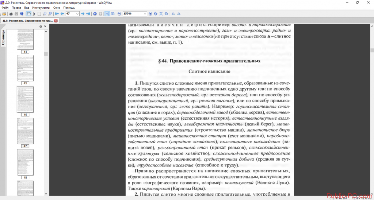Select the page 45 thumbnail
374x200 pixels.
(25, 68)
